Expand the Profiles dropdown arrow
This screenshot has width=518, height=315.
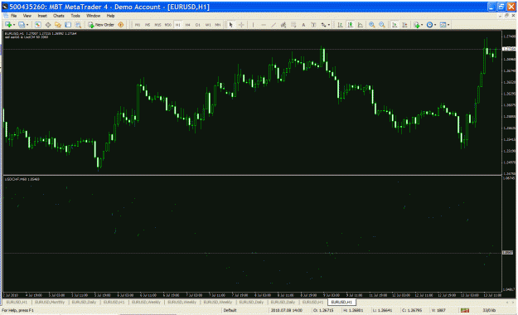point(27,25)
